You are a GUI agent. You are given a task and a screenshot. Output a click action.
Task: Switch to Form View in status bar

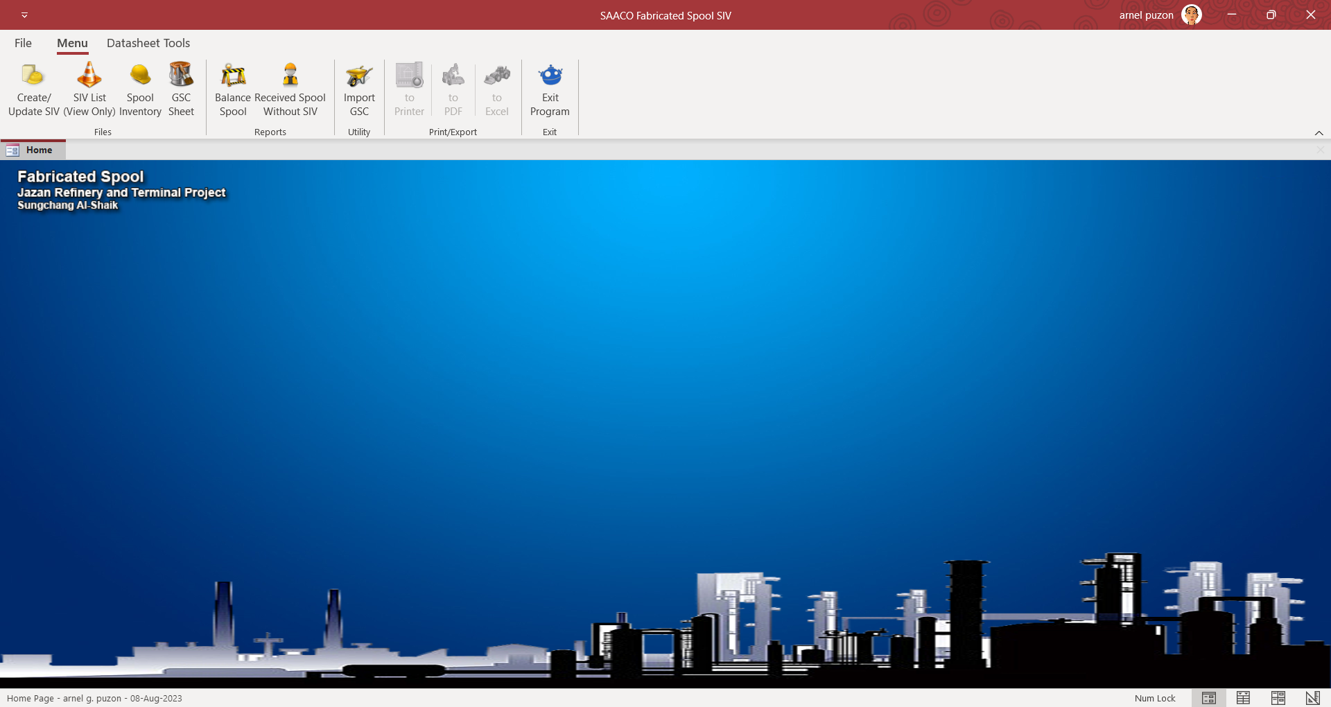[x=1208, y=698]
